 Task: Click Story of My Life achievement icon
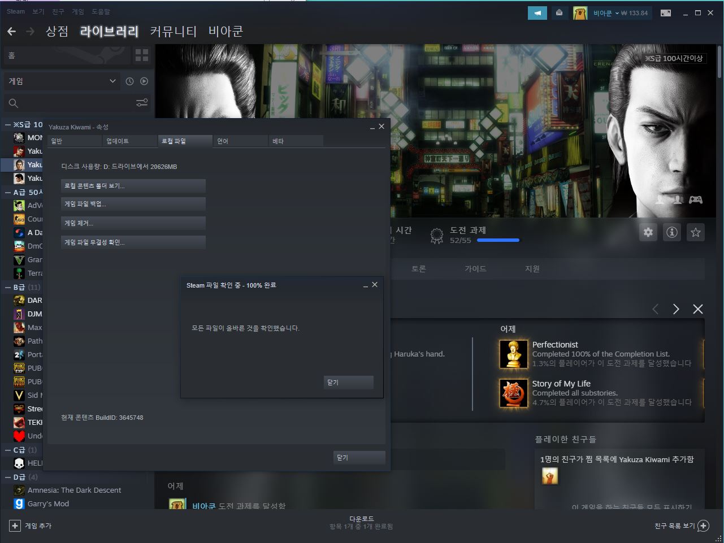pyautogui.click(x=514, y=393)
